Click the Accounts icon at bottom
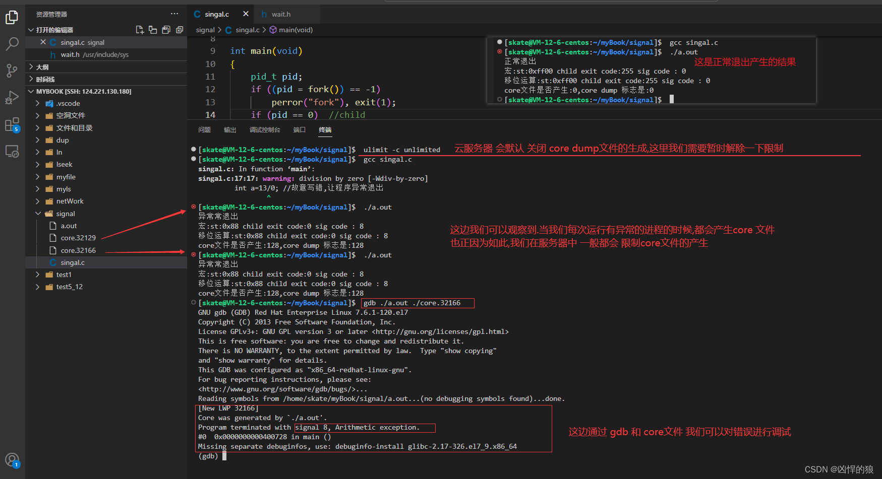This screenshot has height=479, width=882. click(12, 459)
